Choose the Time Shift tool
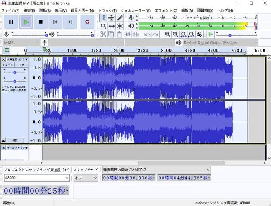This screenshot has height=206, width=271. point(111,26)
